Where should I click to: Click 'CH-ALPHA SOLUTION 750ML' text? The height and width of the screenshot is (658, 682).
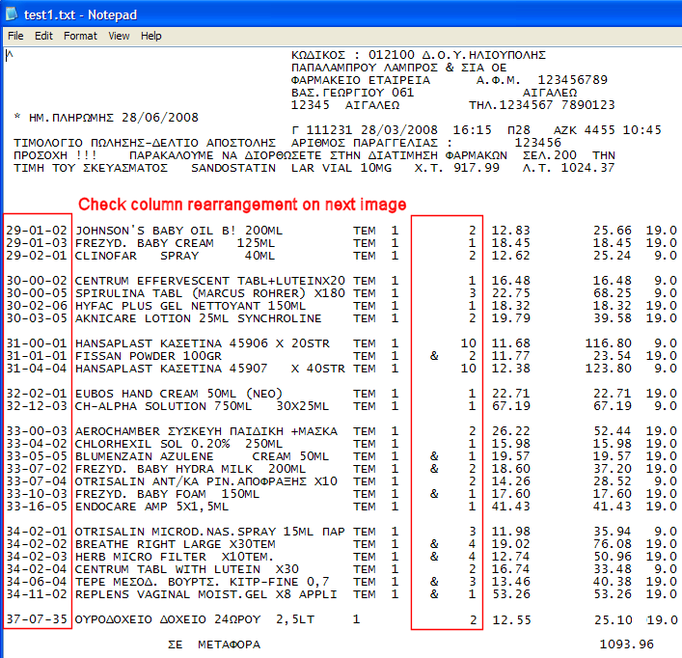[x=163, y=406]
